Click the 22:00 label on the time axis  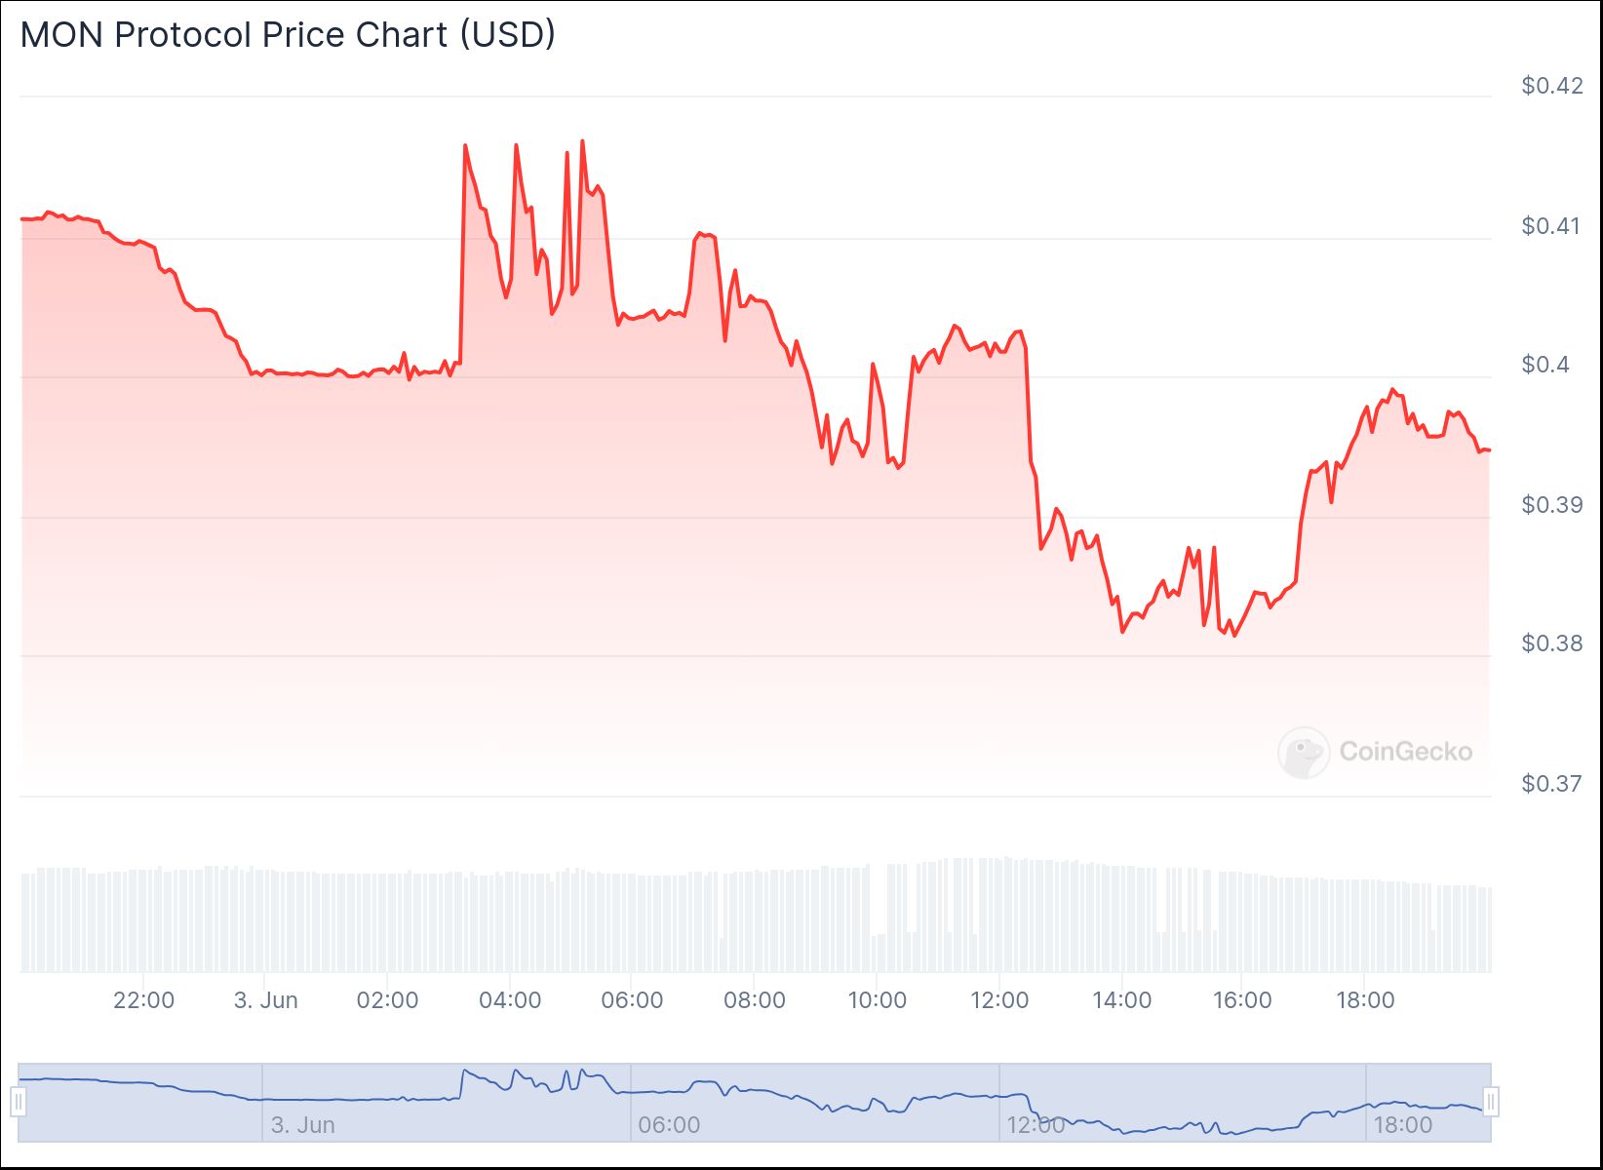143,1000
